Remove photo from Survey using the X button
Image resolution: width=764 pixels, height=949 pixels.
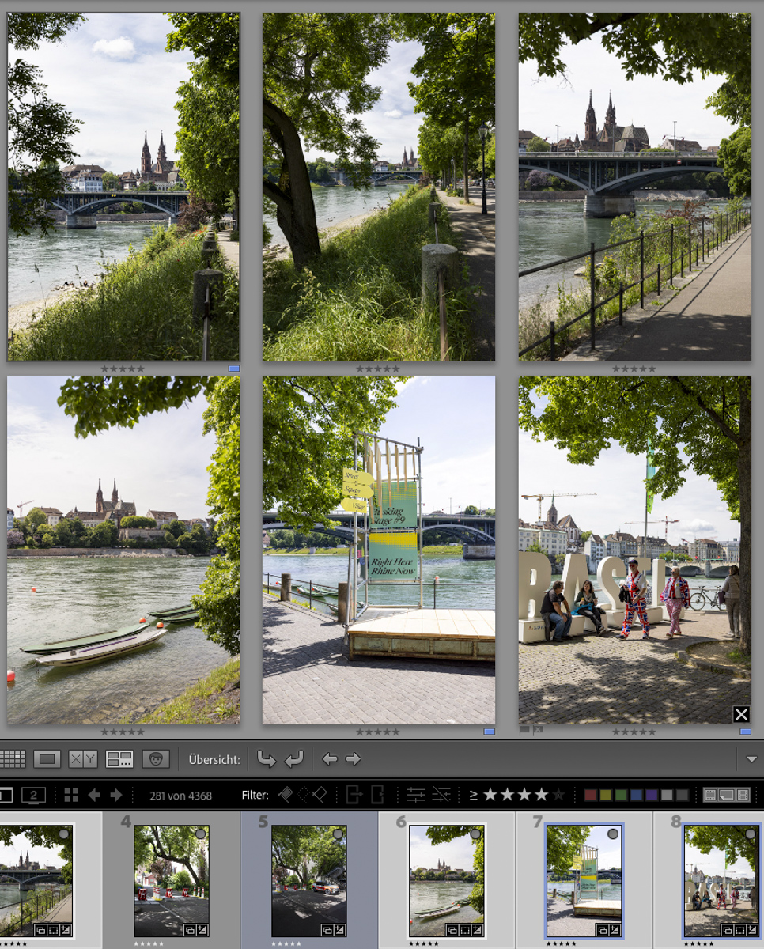741,714
